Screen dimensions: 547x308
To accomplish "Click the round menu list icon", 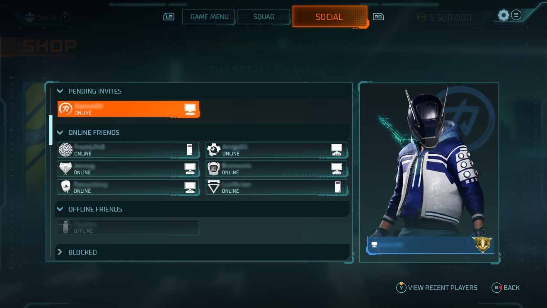I will pos(516,15).
